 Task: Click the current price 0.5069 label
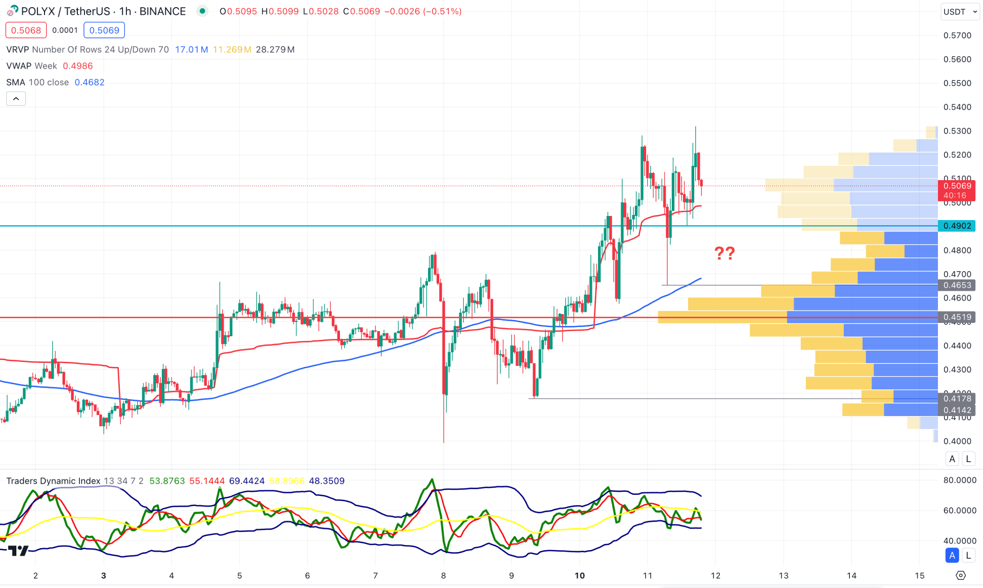point(957,190)
